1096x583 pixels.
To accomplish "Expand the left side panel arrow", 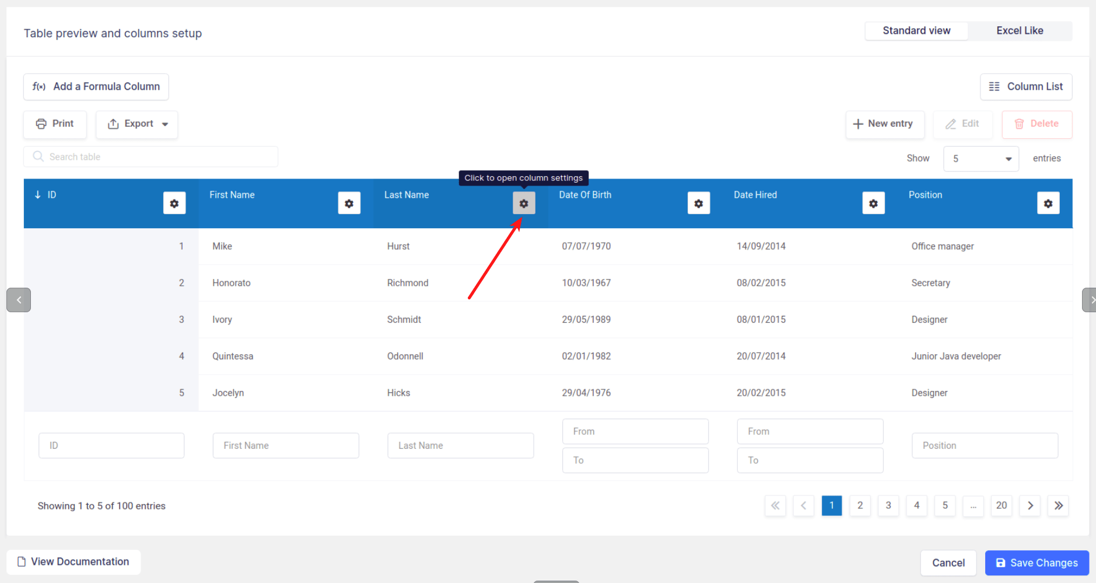I will (x=18, y=299).
